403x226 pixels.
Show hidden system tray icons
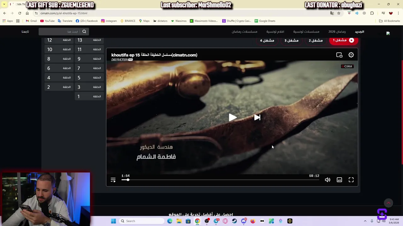pos(365,221)
